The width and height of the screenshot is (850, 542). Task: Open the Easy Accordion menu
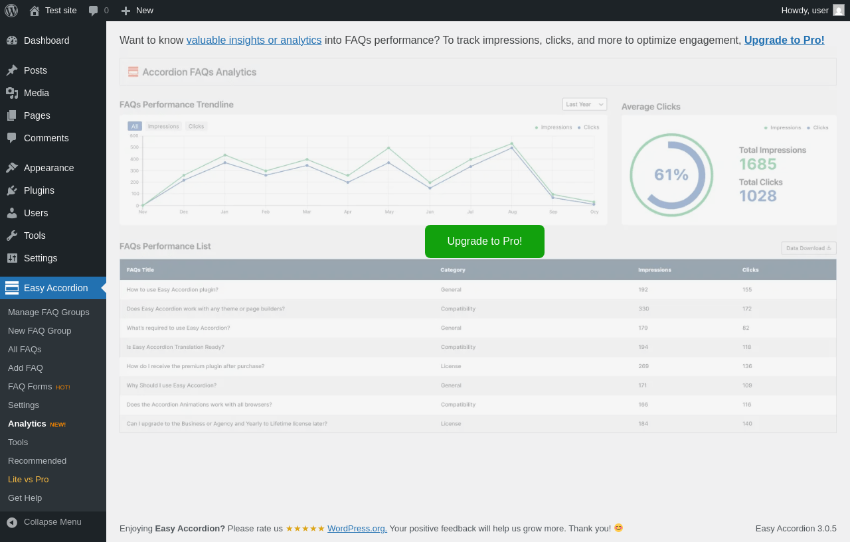[55, 288]
